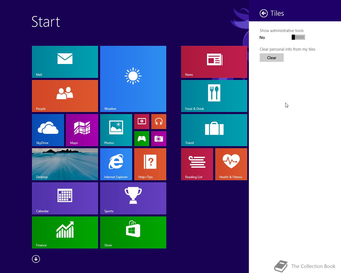Viewport: 341px width, 273px height.
Task: Open the Desktop tile
Action: (65, 164)
